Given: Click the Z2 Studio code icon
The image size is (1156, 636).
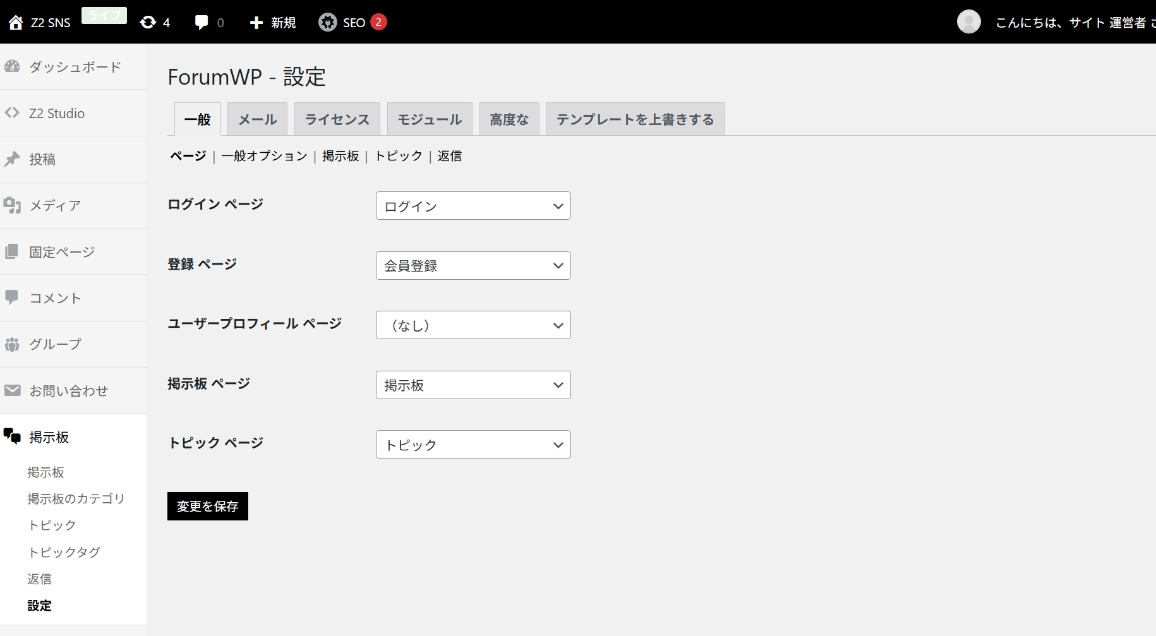Looking at the screenshot, I should pos(12,113).
